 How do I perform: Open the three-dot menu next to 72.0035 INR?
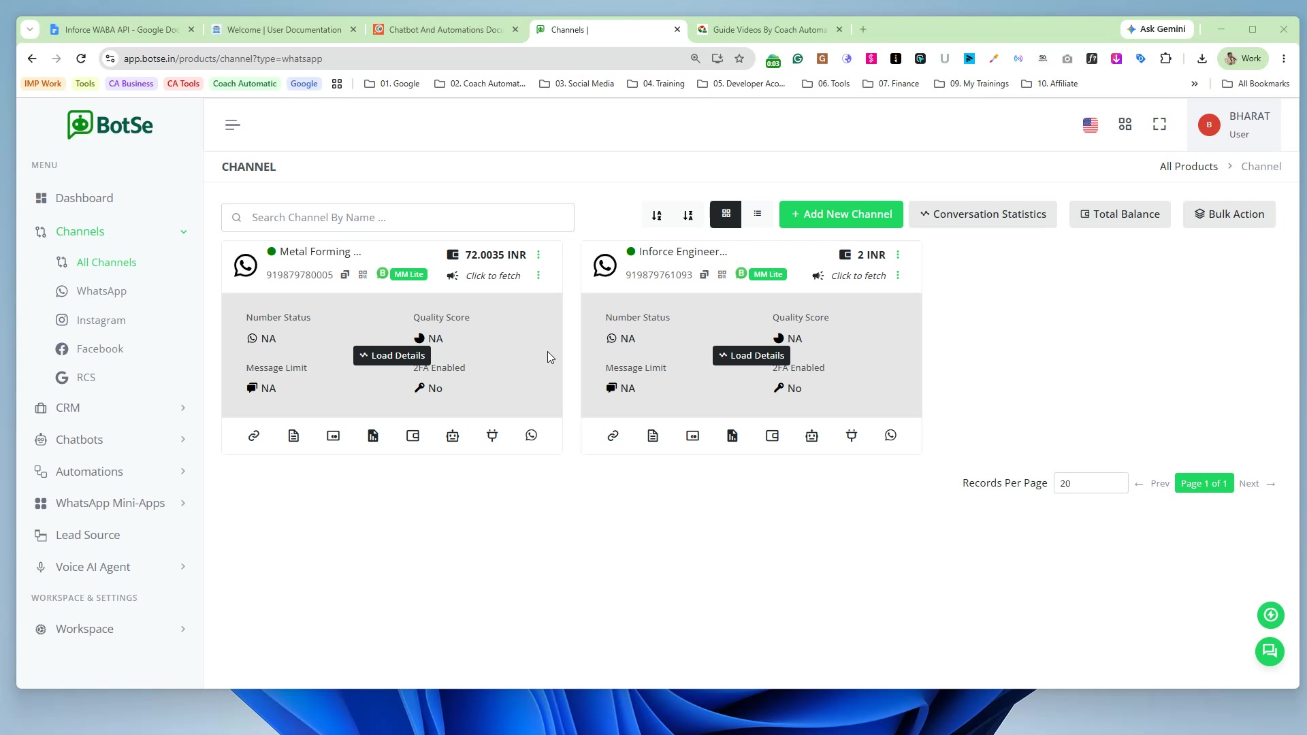pos(538,255)
